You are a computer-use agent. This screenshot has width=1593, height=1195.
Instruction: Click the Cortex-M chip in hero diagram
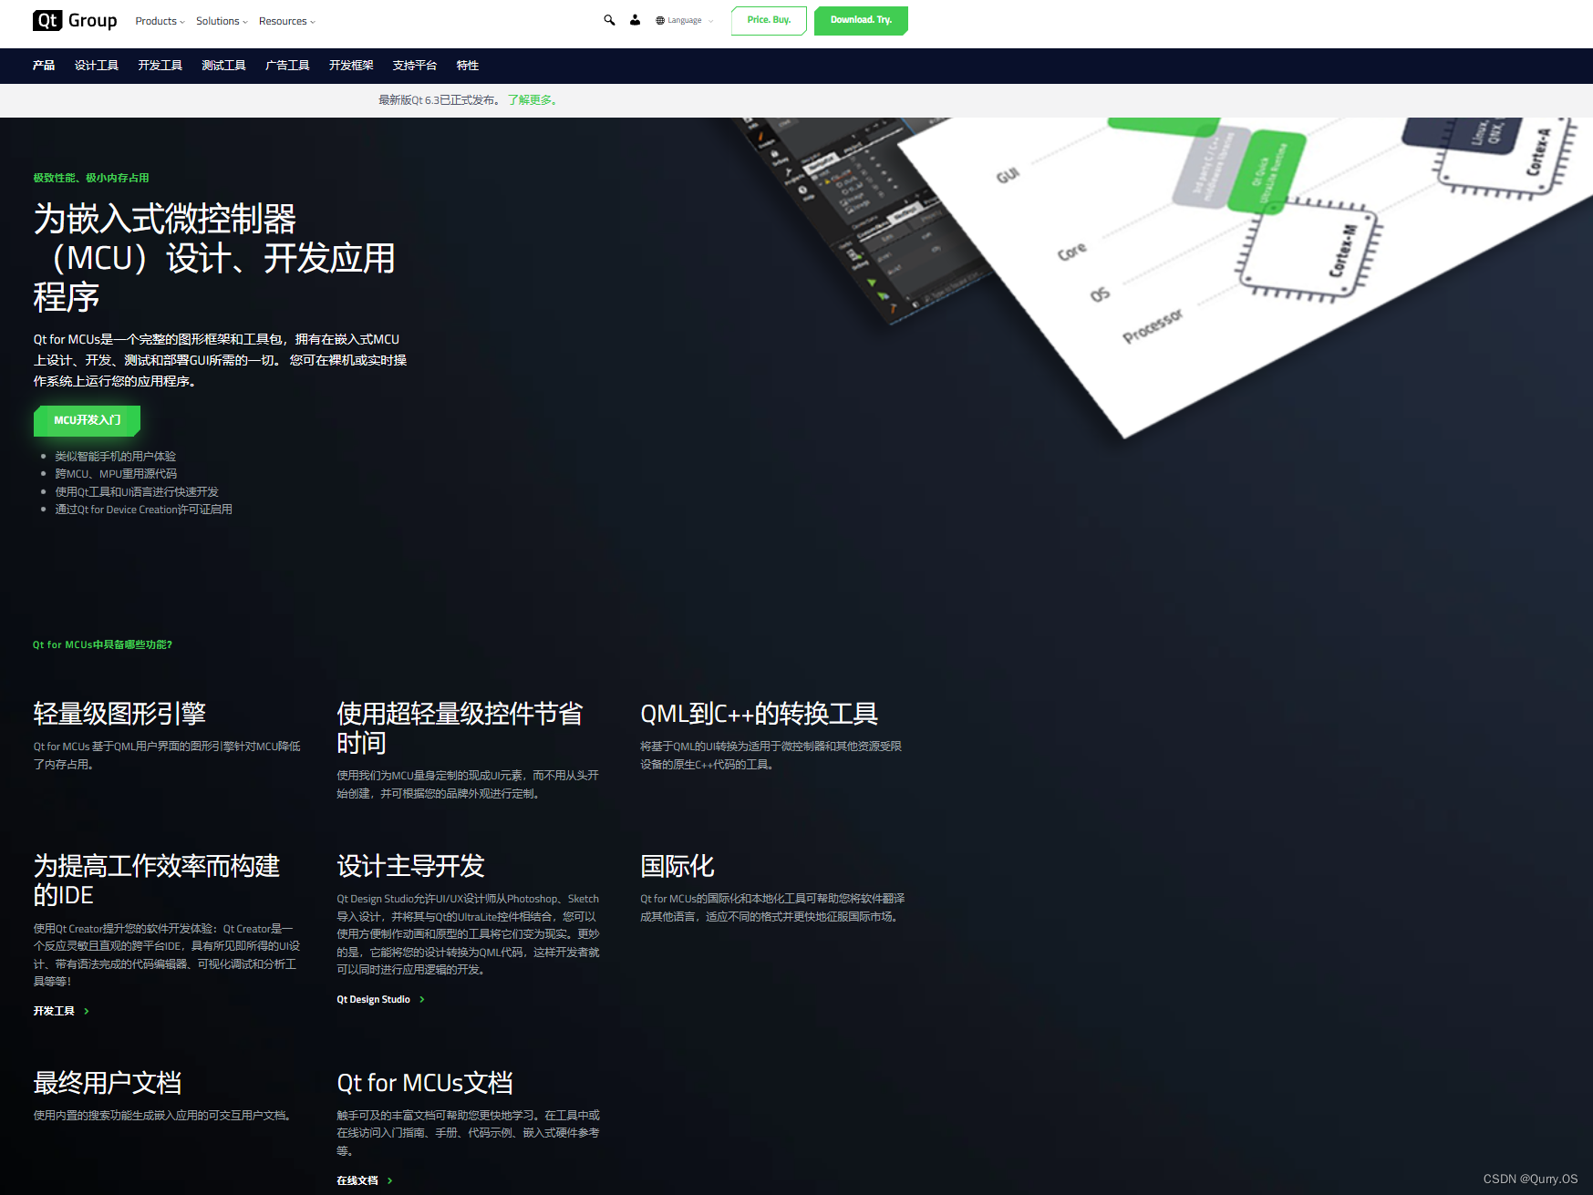tap(1309, 252)
